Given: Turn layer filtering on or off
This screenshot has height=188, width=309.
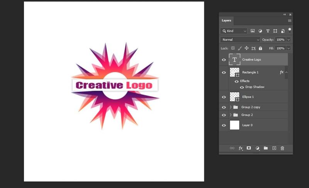Looking at the screenshot, I should [290, 29].
